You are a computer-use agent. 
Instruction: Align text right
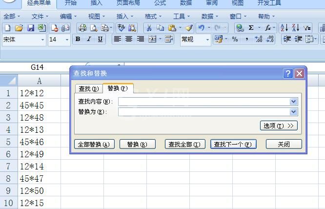click(141, 39)
